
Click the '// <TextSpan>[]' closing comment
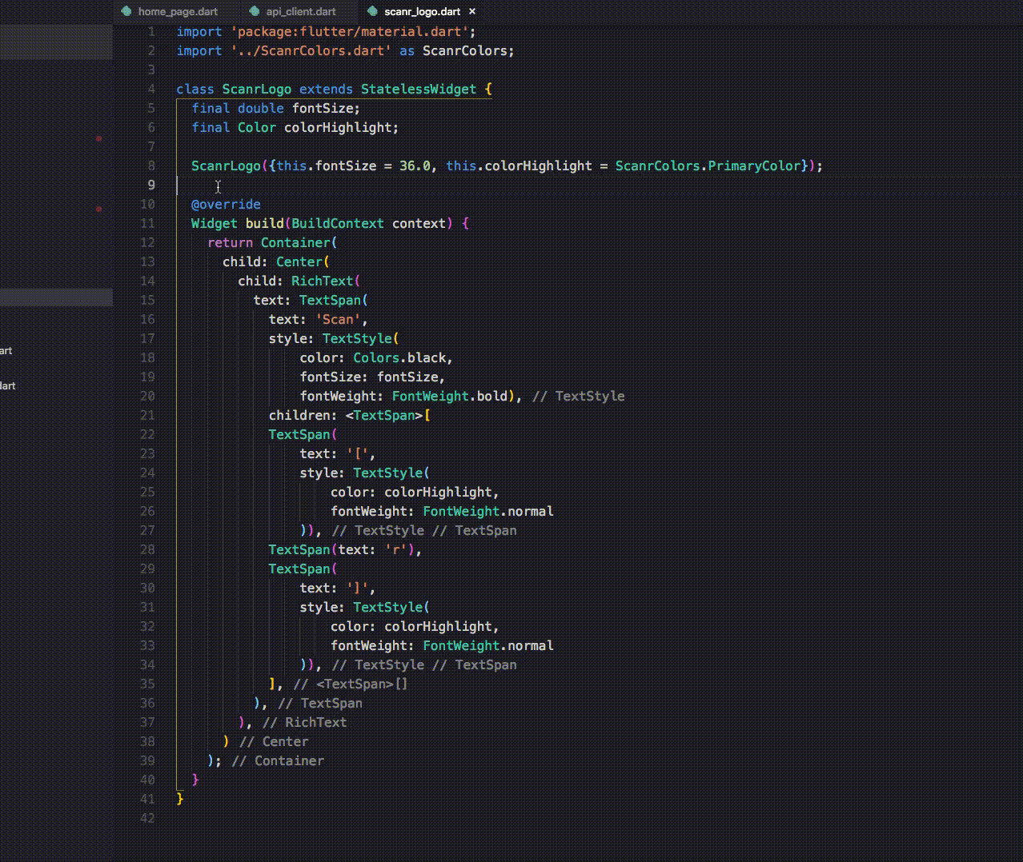point(350,684)
